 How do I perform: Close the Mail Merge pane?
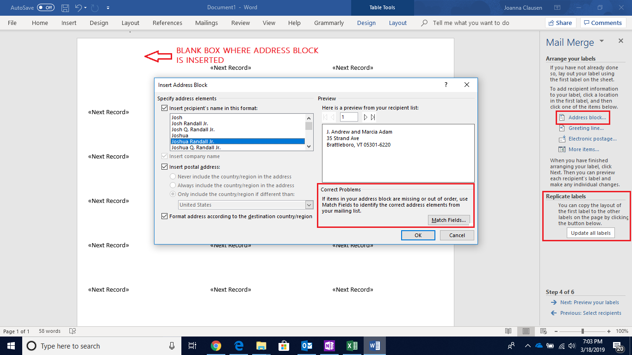point(621,41)
